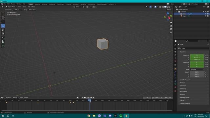The height and width of the screenshot is (118, 210).
Task: Open the Physics properties tab
Action: point(175,78)
